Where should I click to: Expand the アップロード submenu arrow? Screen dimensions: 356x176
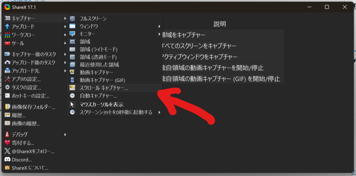tap(65, 26)
